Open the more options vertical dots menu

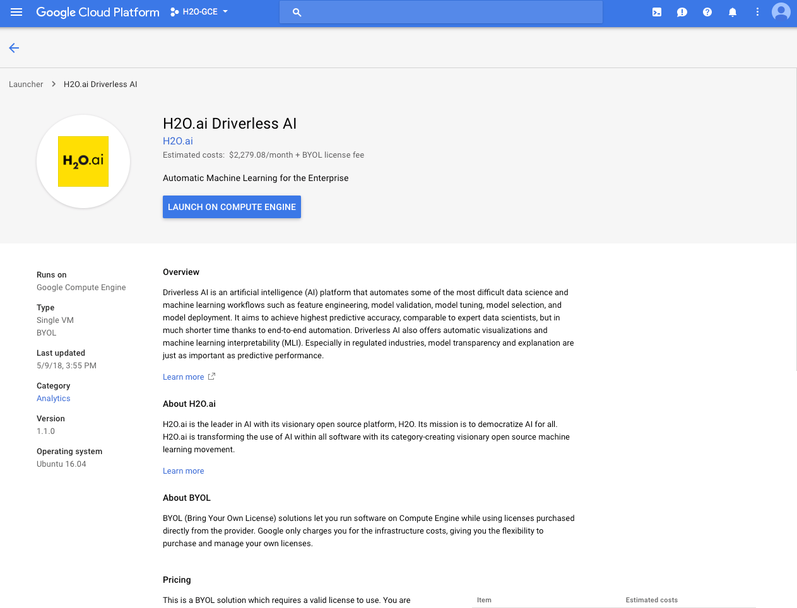click(757, 11)
